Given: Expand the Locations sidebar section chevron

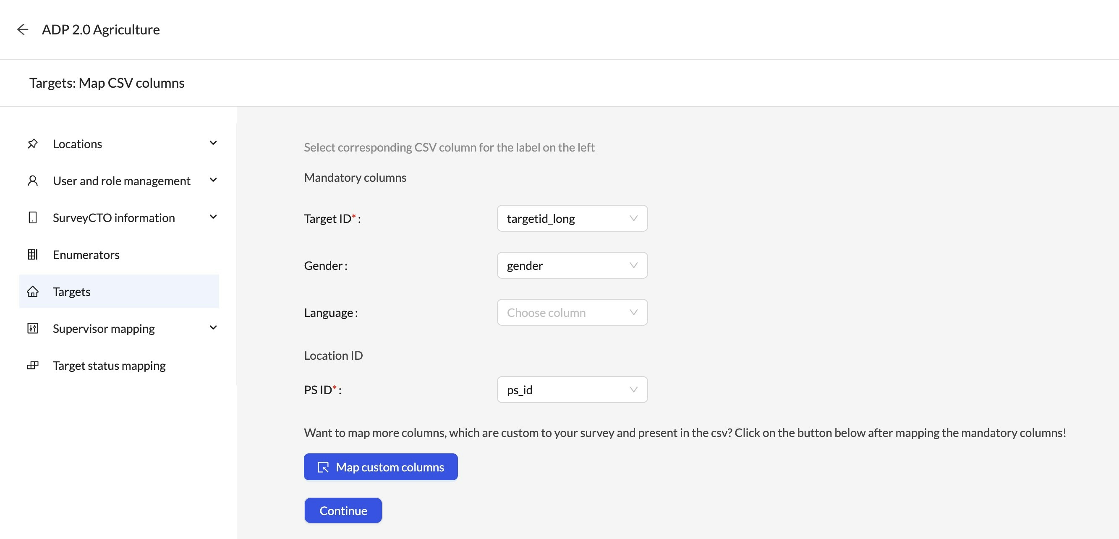Looking at the screenshot, I should (x=213, y=143).
